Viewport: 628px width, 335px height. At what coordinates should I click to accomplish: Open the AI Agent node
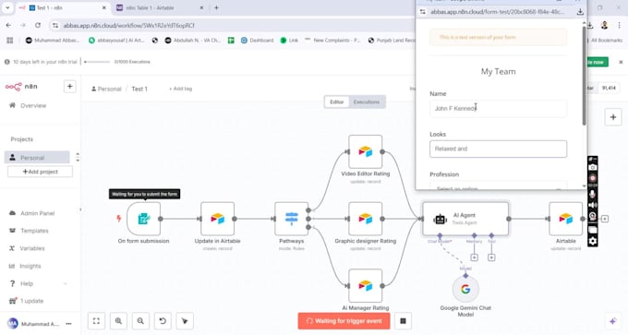465,219
